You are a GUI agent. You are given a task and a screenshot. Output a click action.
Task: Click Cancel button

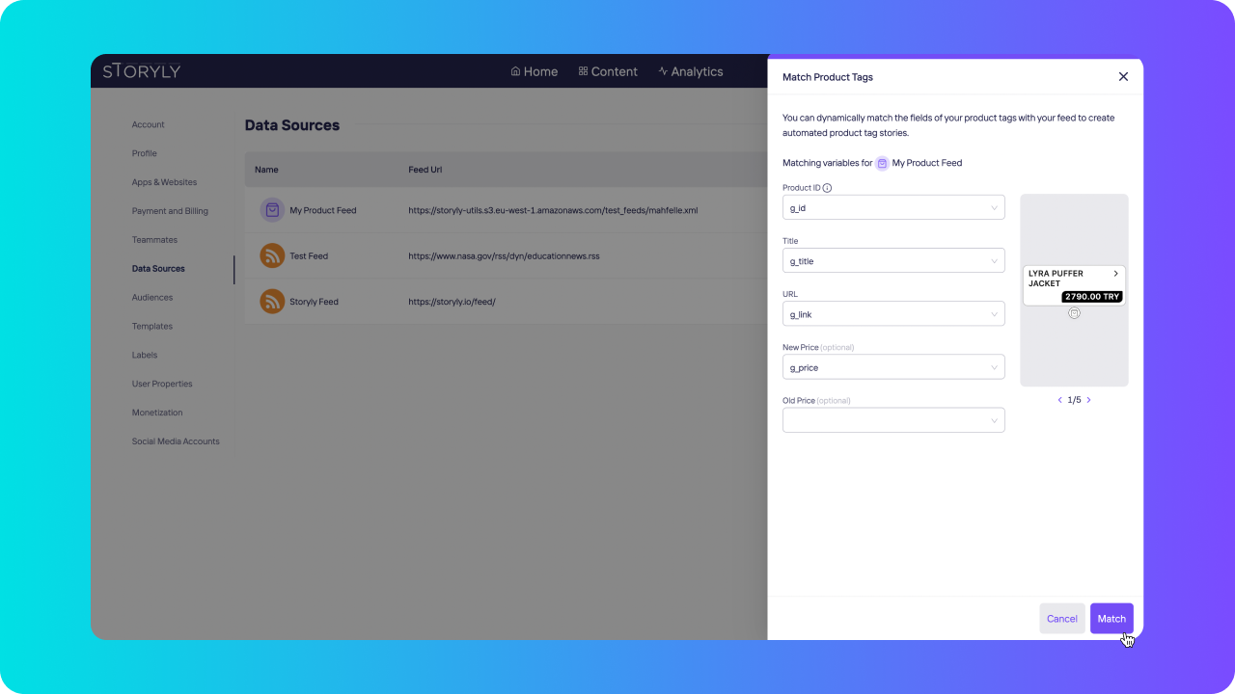pos(1062,619)
